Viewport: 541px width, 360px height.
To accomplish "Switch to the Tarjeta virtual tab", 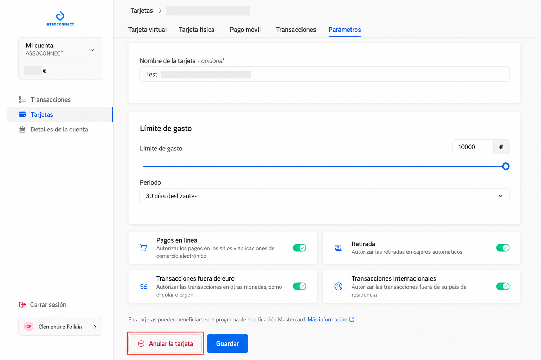I will point(147,30).
